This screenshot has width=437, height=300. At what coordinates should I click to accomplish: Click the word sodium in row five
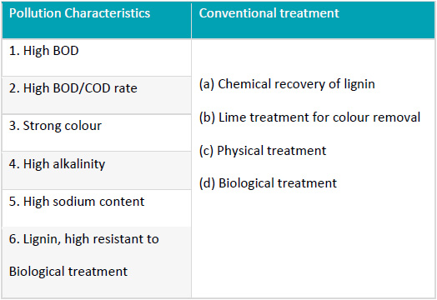point(74,202)
